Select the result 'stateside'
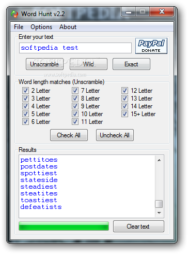The width and height of the screenshot is (188, 254). 39,180
